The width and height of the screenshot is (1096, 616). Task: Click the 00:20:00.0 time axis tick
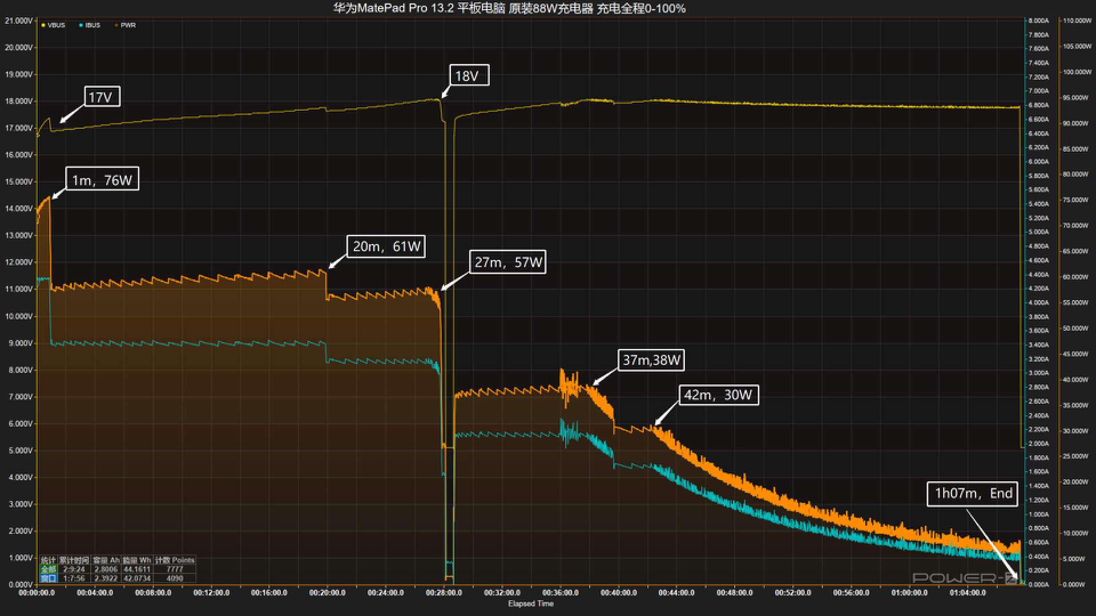click(x=327, y=593)
